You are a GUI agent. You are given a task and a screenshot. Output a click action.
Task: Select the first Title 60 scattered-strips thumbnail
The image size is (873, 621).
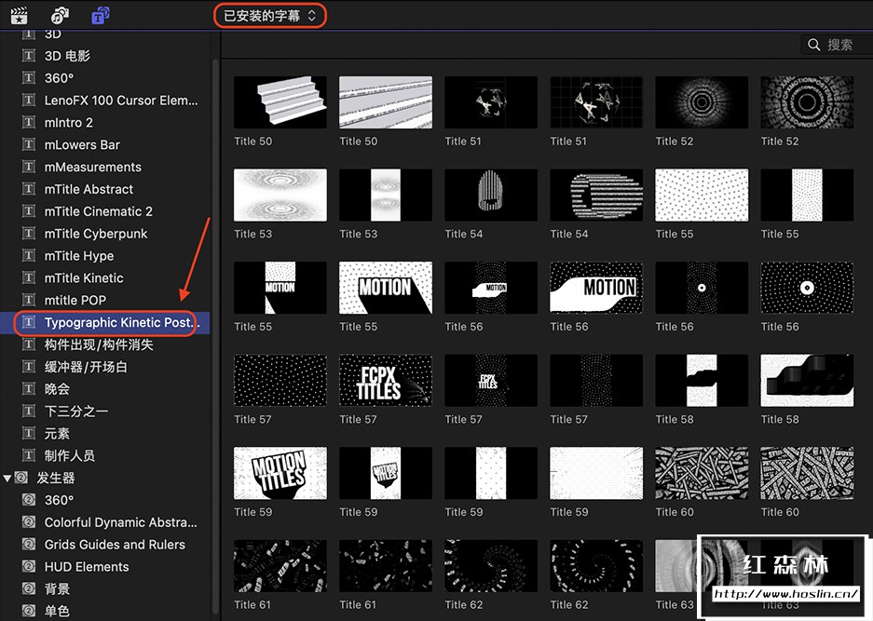[702, 473]
